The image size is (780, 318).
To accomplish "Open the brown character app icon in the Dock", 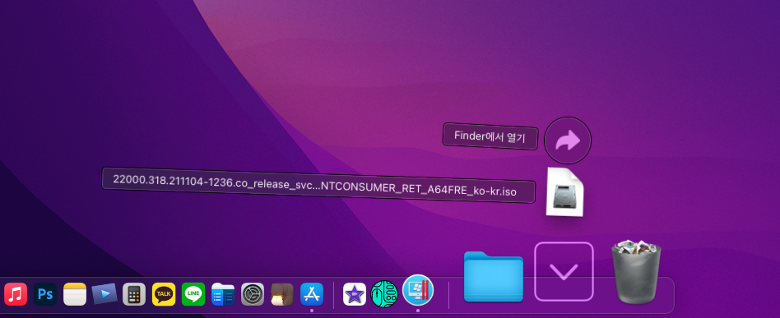I will (282, 294).
